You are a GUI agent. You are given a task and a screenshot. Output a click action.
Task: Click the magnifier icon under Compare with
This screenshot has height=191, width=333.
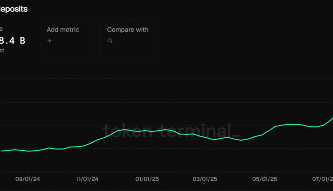pyautogui.click(x=110, y=40)
